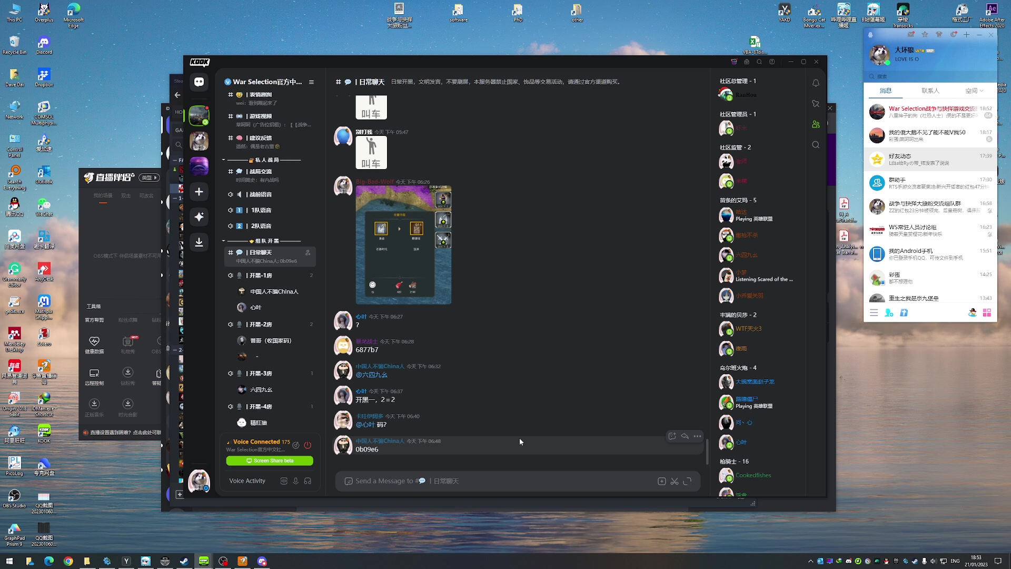Open QQ app grid icon at bottom right
The image size is (1011, 569).
point(987,313)
